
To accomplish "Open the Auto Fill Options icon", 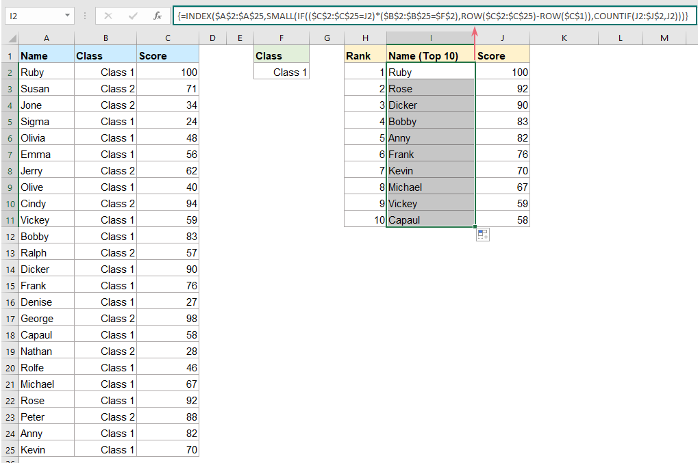I will point(483,235).
